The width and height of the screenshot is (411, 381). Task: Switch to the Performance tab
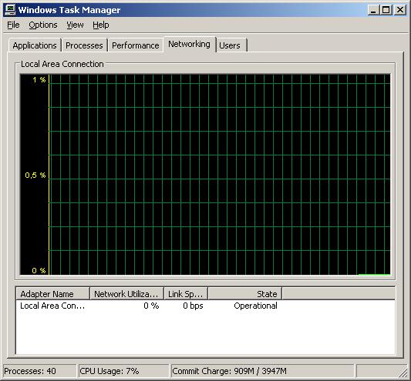coord(136,45)
